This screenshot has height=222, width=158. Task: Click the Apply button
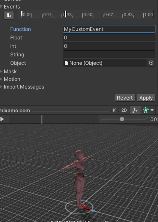point(146,98)
